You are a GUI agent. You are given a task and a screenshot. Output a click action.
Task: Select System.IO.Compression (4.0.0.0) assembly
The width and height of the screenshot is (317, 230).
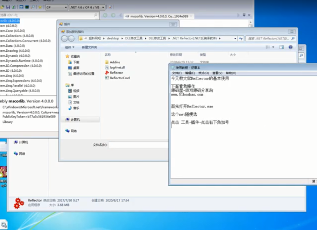pos(21,66)
